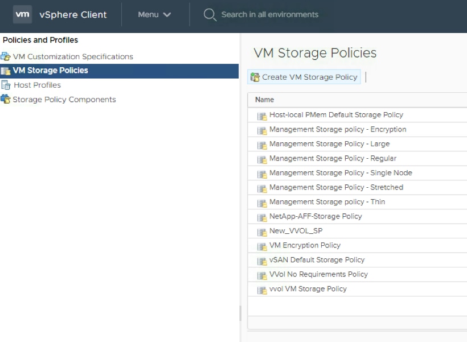The height and width of the screenshot is (342, 467).
Task: Select Host-local PMem Default Storage Policy
Action: point(336,115)
